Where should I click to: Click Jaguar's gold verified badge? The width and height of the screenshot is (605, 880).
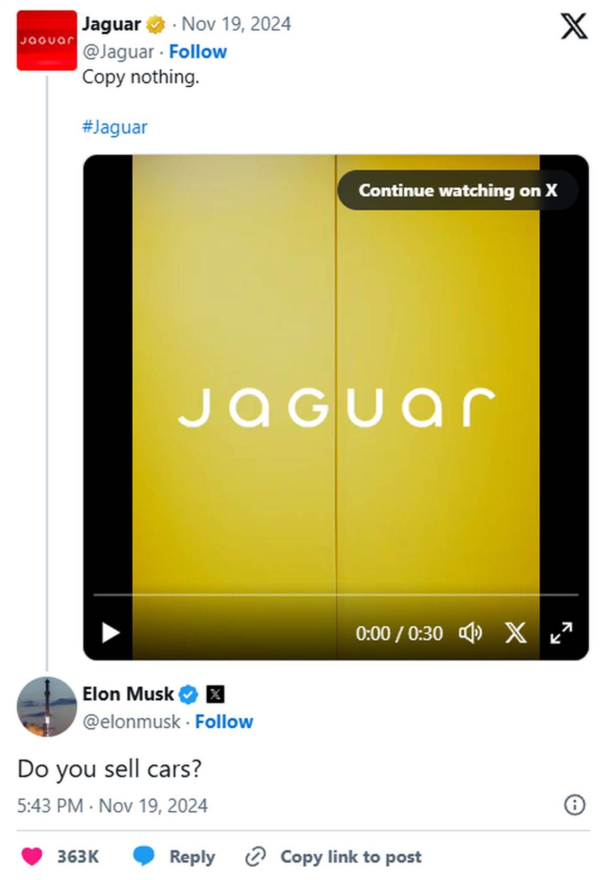(155, 24)
